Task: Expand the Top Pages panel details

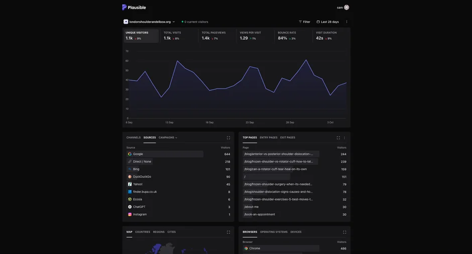Action: click(x=338, y=138)
